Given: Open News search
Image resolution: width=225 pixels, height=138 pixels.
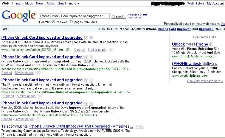Looking at the screenshot, I should 40,4.
